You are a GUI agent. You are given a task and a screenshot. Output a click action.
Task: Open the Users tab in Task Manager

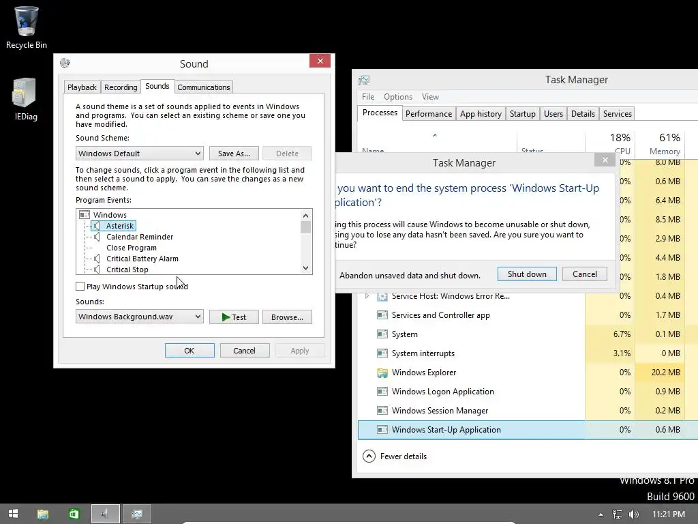click(553, 114)
